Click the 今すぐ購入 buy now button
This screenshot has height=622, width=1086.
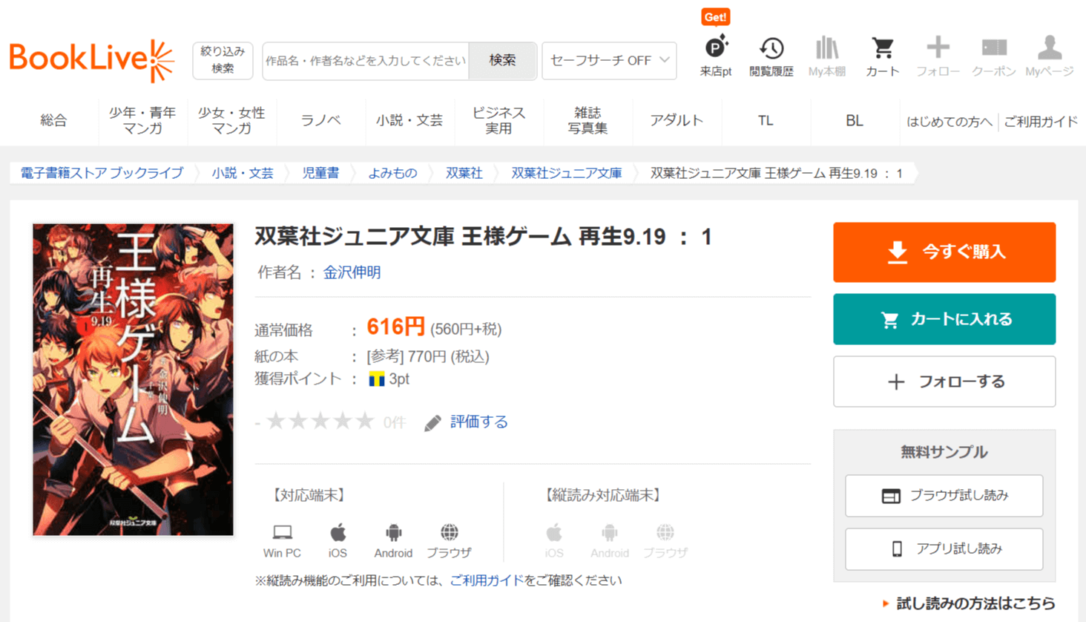pos(944,252)
